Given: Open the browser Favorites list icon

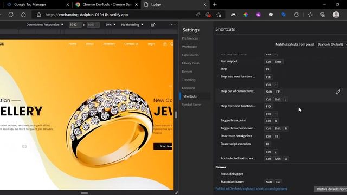Looking at the screenshot, I should coord(310,15).
